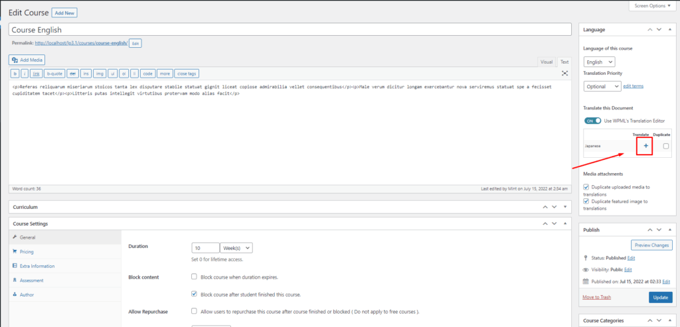Move the Publish panel up
Screen dimensions: 680x327
pos(649,230)
